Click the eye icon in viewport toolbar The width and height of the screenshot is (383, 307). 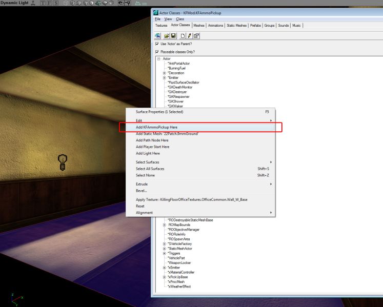(x=121, y=3)
